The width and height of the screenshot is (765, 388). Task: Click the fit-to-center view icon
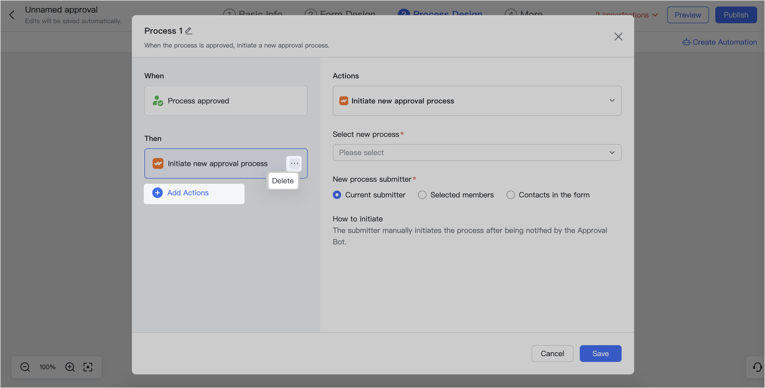pos(88,367)
